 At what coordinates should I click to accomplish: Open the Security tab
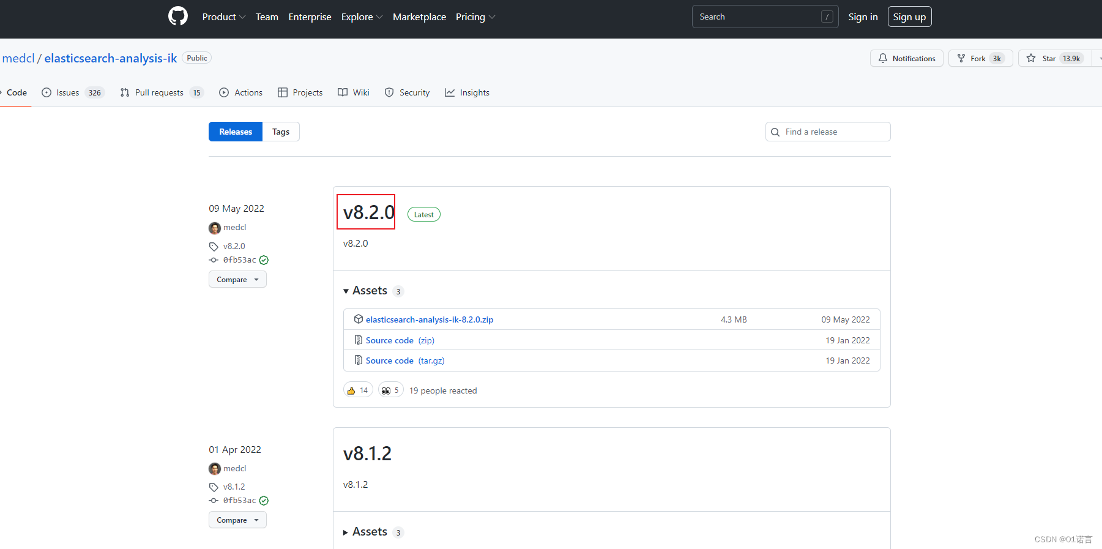coord(407,92)
